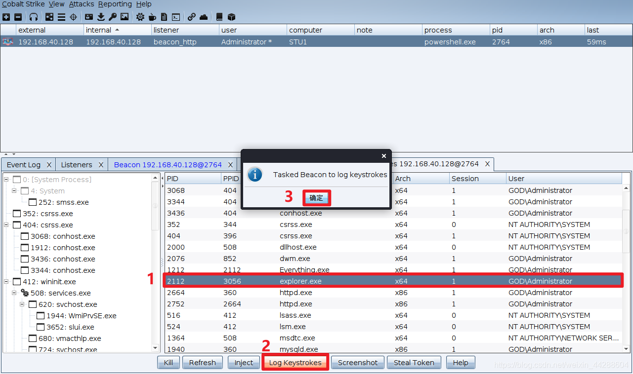Viewport: 633px width, 374px height.
Task: Switch to target view crosshair icon
Action: tap(74, 17)
